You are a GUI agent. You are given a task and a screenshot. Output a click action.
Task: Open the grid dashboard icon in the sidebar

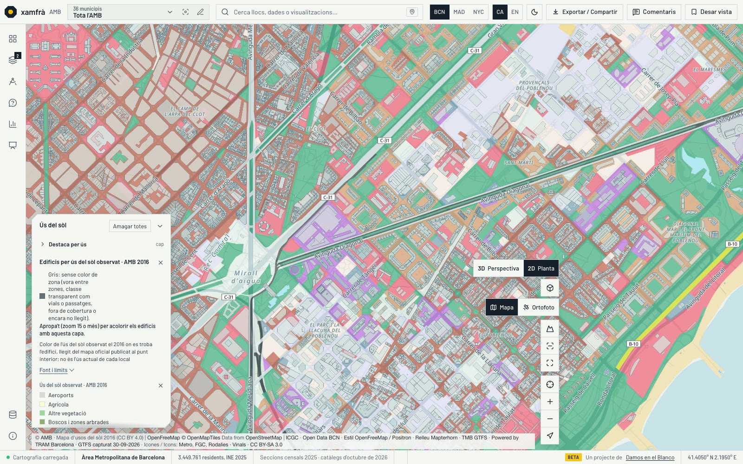point(13,39)
